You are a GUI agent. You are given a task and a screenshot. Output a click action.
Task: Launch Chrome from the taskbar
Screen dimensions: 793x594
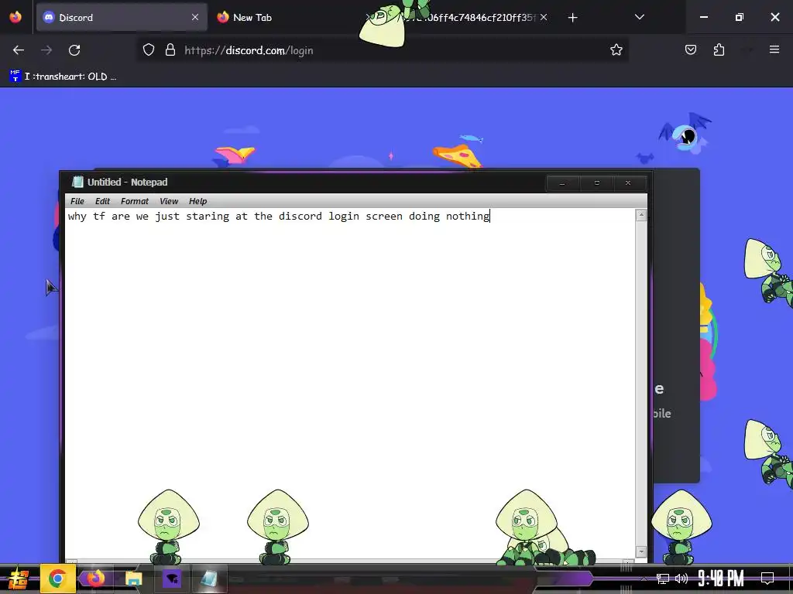[57, 579]
